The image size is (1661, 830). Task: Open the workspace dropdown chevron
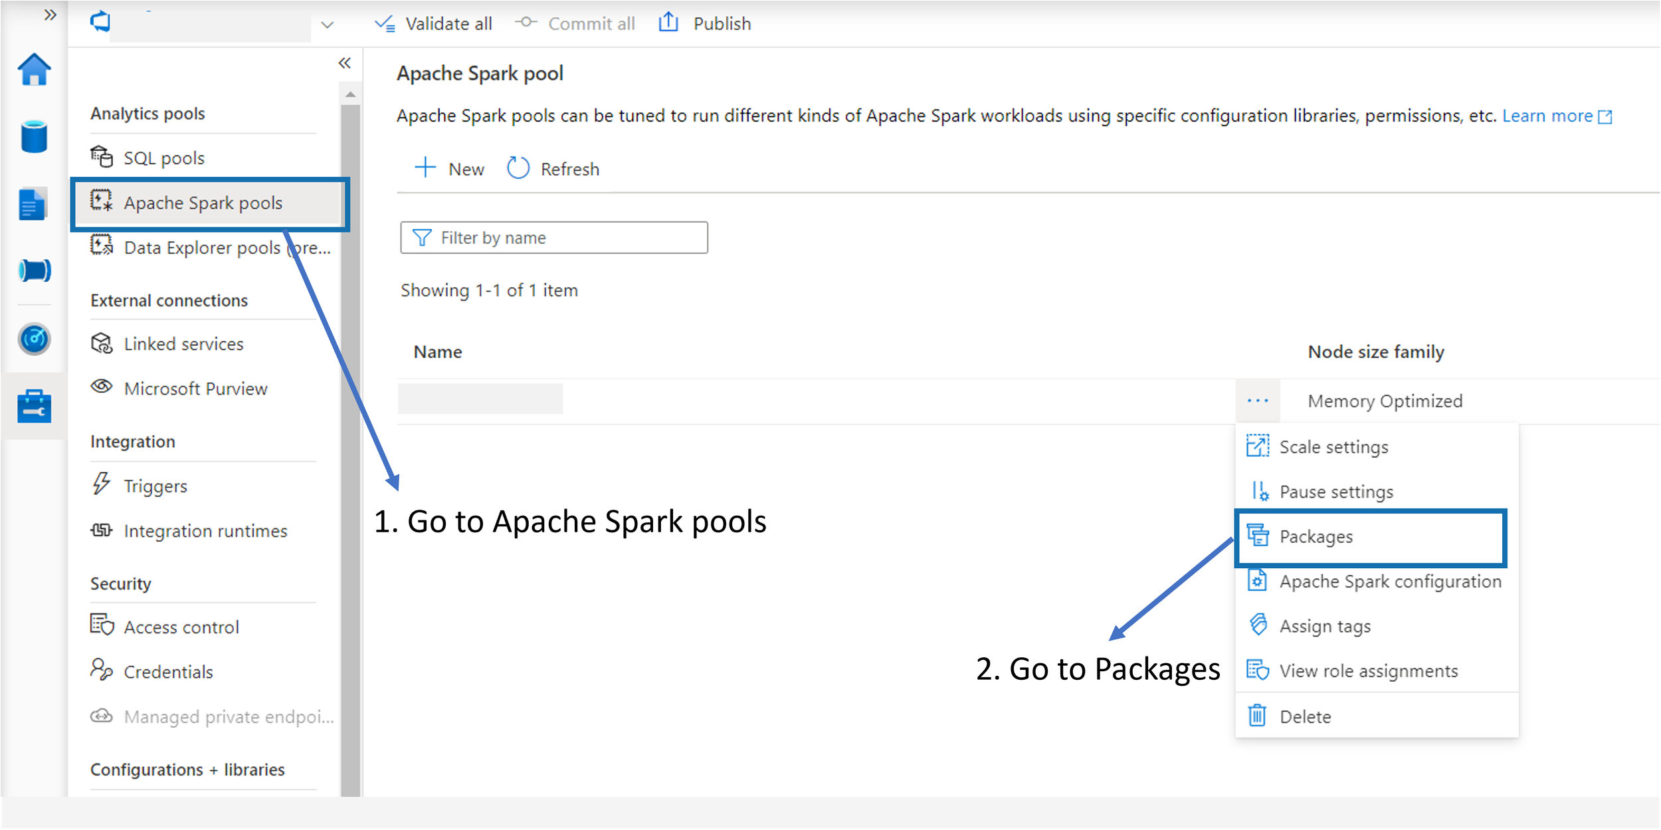[327, 25]
